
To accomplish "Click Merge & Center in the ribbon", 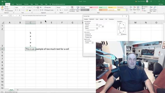I will (x=49, y=10).
